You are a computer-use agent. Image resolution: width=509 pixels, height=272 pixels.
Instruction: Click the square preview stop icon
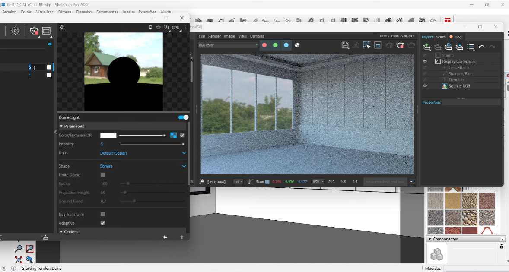(150, 28)
